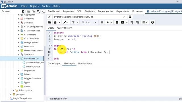Stop query with the square stop button
This screenshot has width=182, height=102.
[102, 22]
